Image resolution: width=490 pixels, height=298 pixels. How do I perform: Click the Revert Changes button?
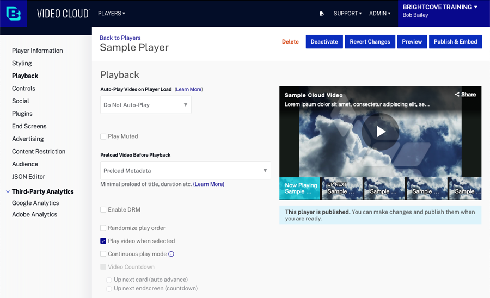370,42
